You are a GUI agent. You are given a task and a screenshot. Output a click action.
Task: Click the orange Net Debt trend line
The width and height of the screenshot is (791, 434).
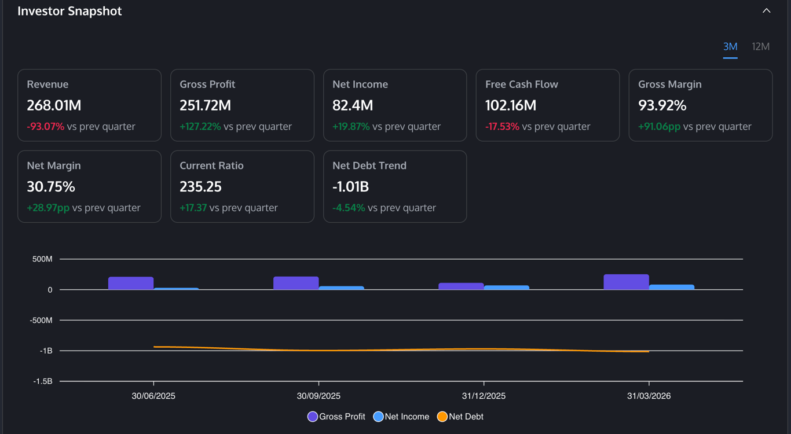[x=401, y=350]
